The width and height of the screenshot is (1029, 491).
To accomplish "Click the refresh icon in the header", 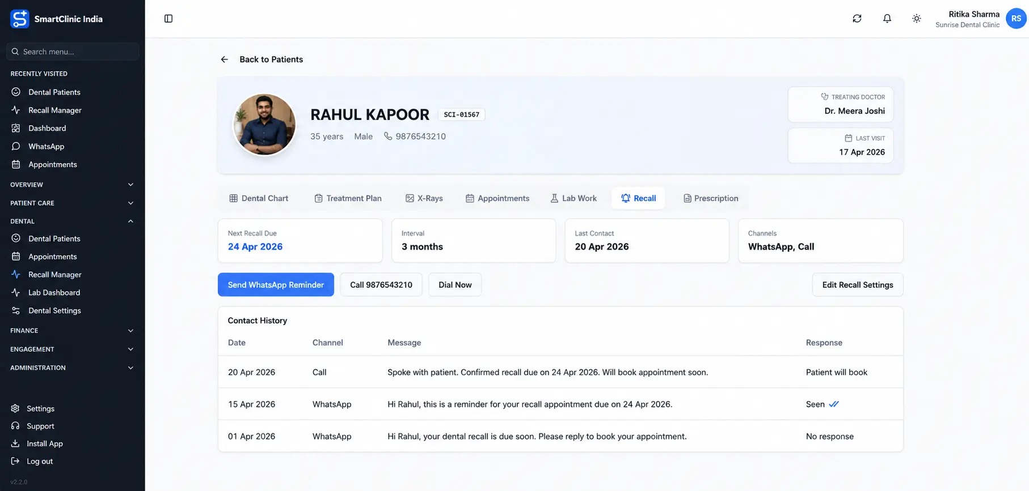I will pyautogui.click(x=857, y=19).
